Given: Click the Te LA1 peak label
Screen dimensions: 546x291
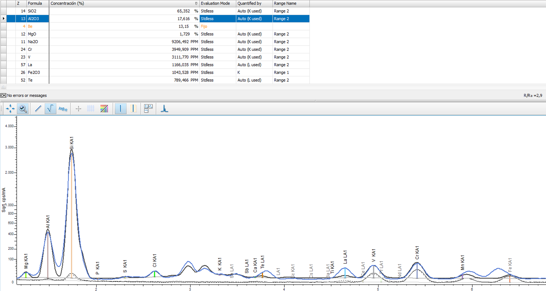Looking at the screenshot, I should [263, 262].
